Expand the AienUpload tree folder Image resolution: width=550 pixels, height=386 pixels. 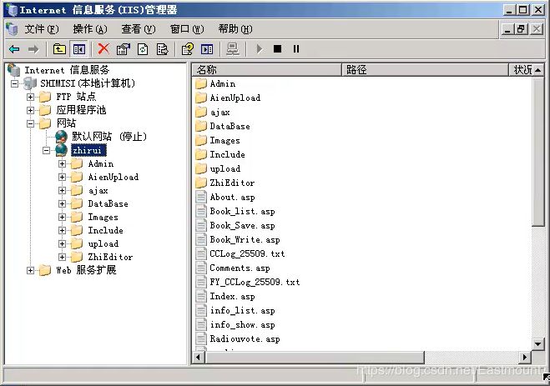pos(62,177)
